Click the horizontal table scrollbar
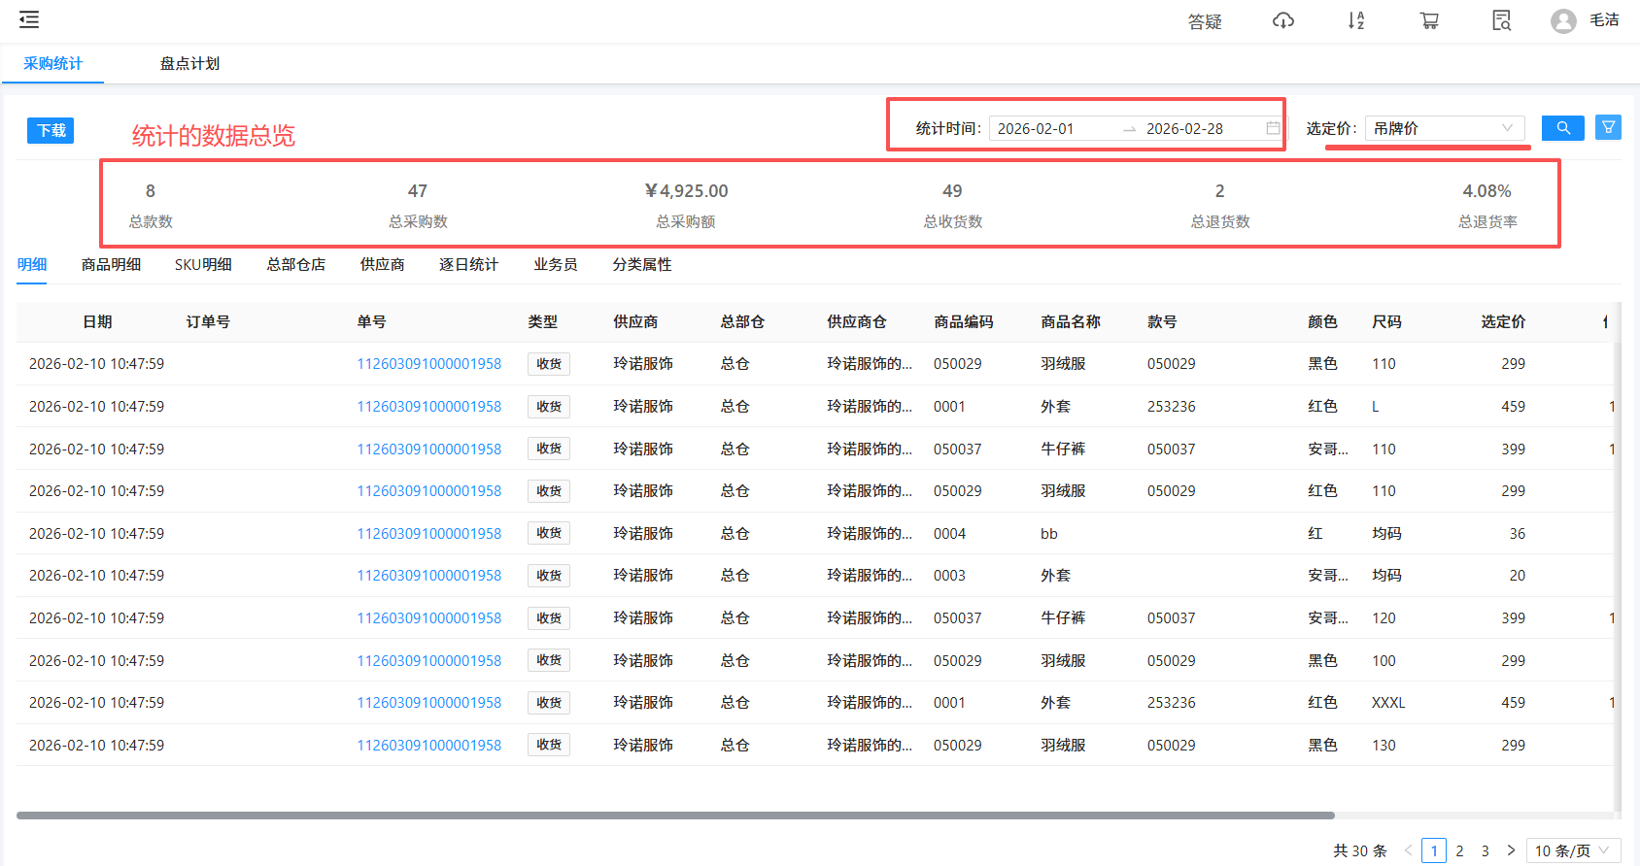 click(675, 816)
